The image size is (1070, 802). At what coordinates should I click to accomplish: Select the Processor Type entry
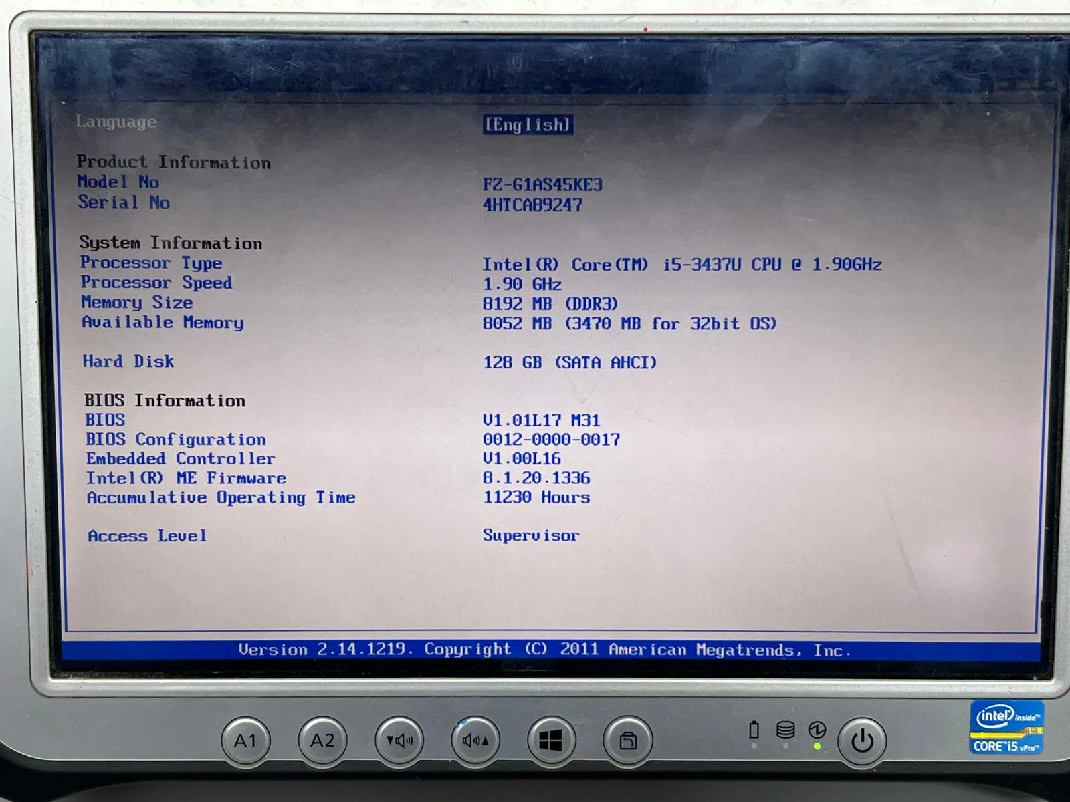151,263
